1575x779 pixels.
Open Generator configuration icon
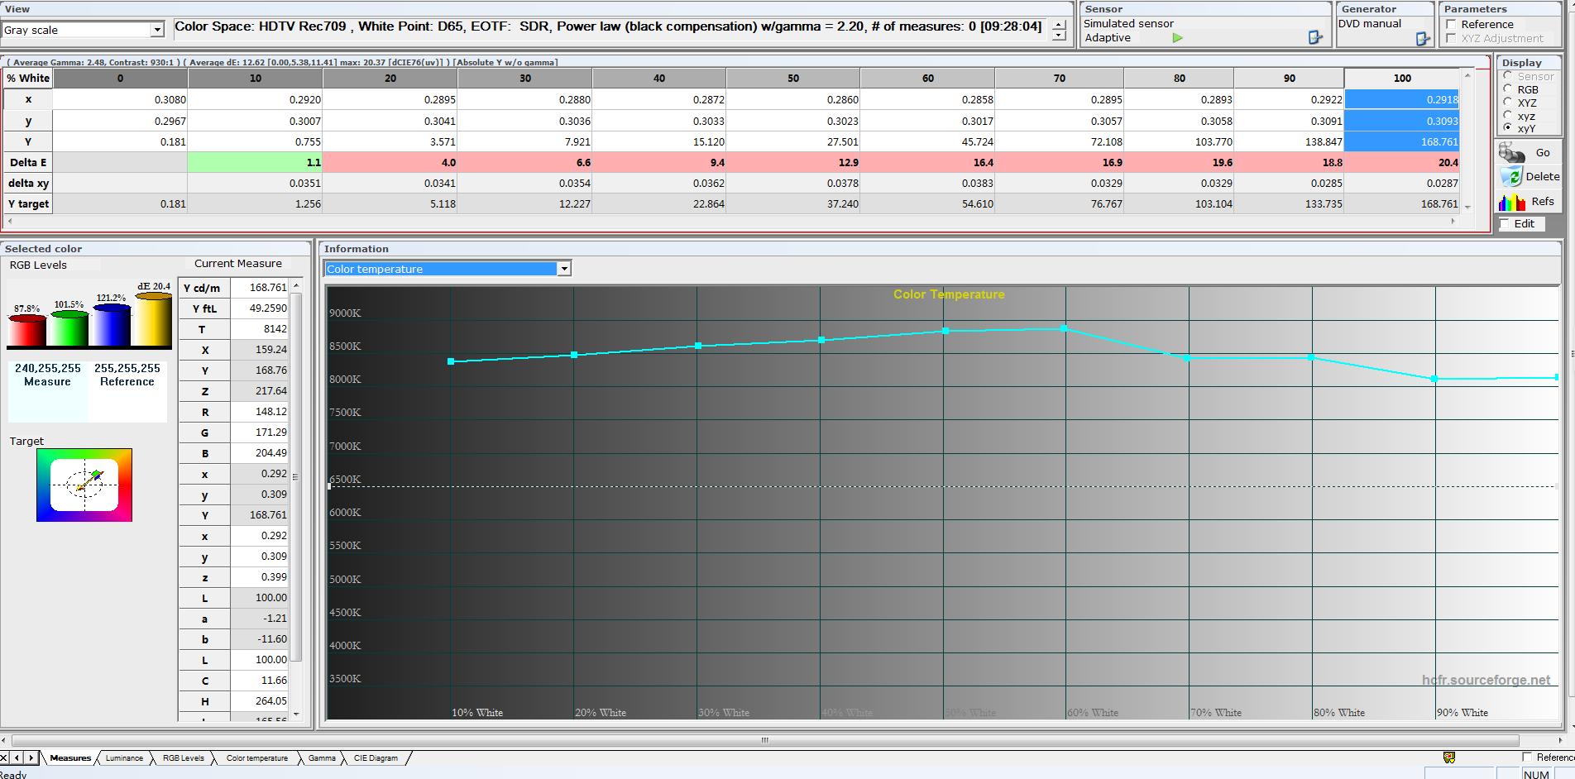[x=1423, y=38]
